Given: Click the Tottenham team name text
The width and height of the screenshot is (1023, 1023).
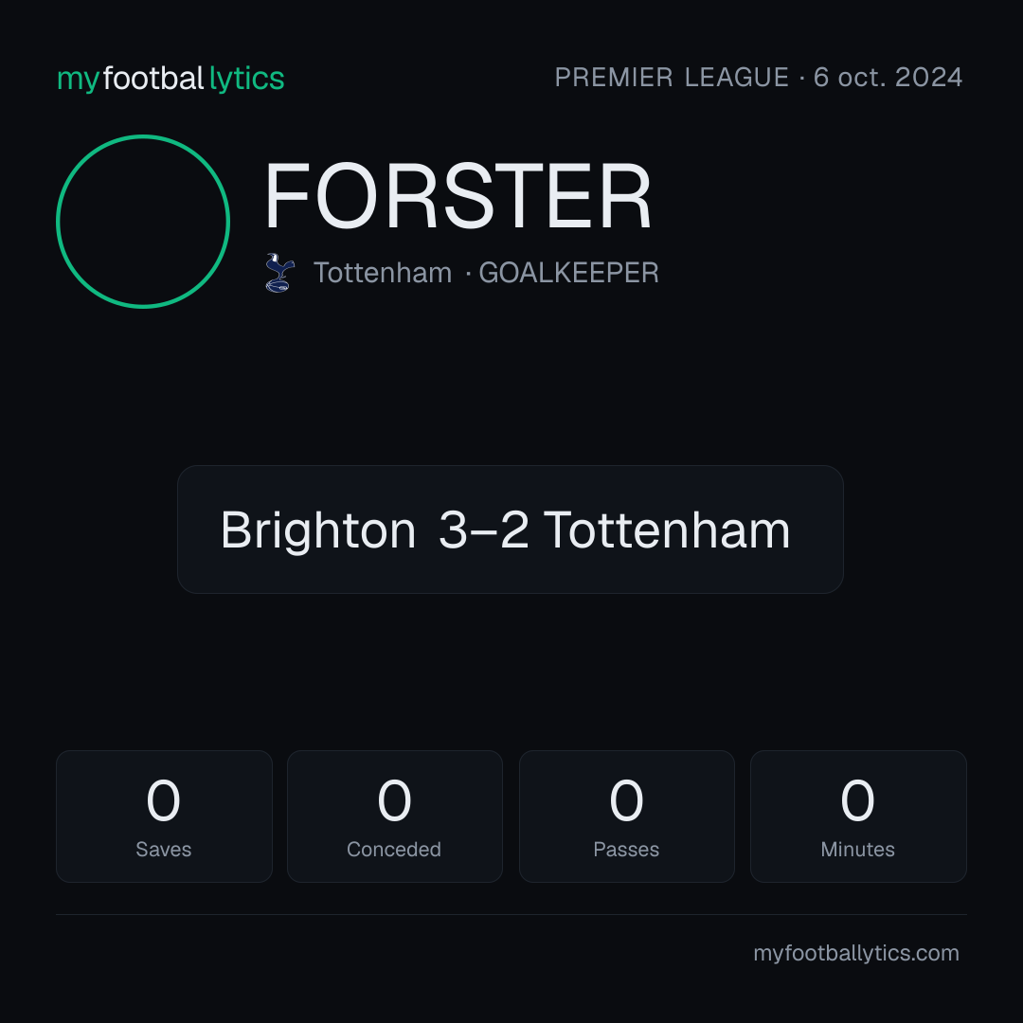Looking at the screenshot, I should tap(383, 273).
